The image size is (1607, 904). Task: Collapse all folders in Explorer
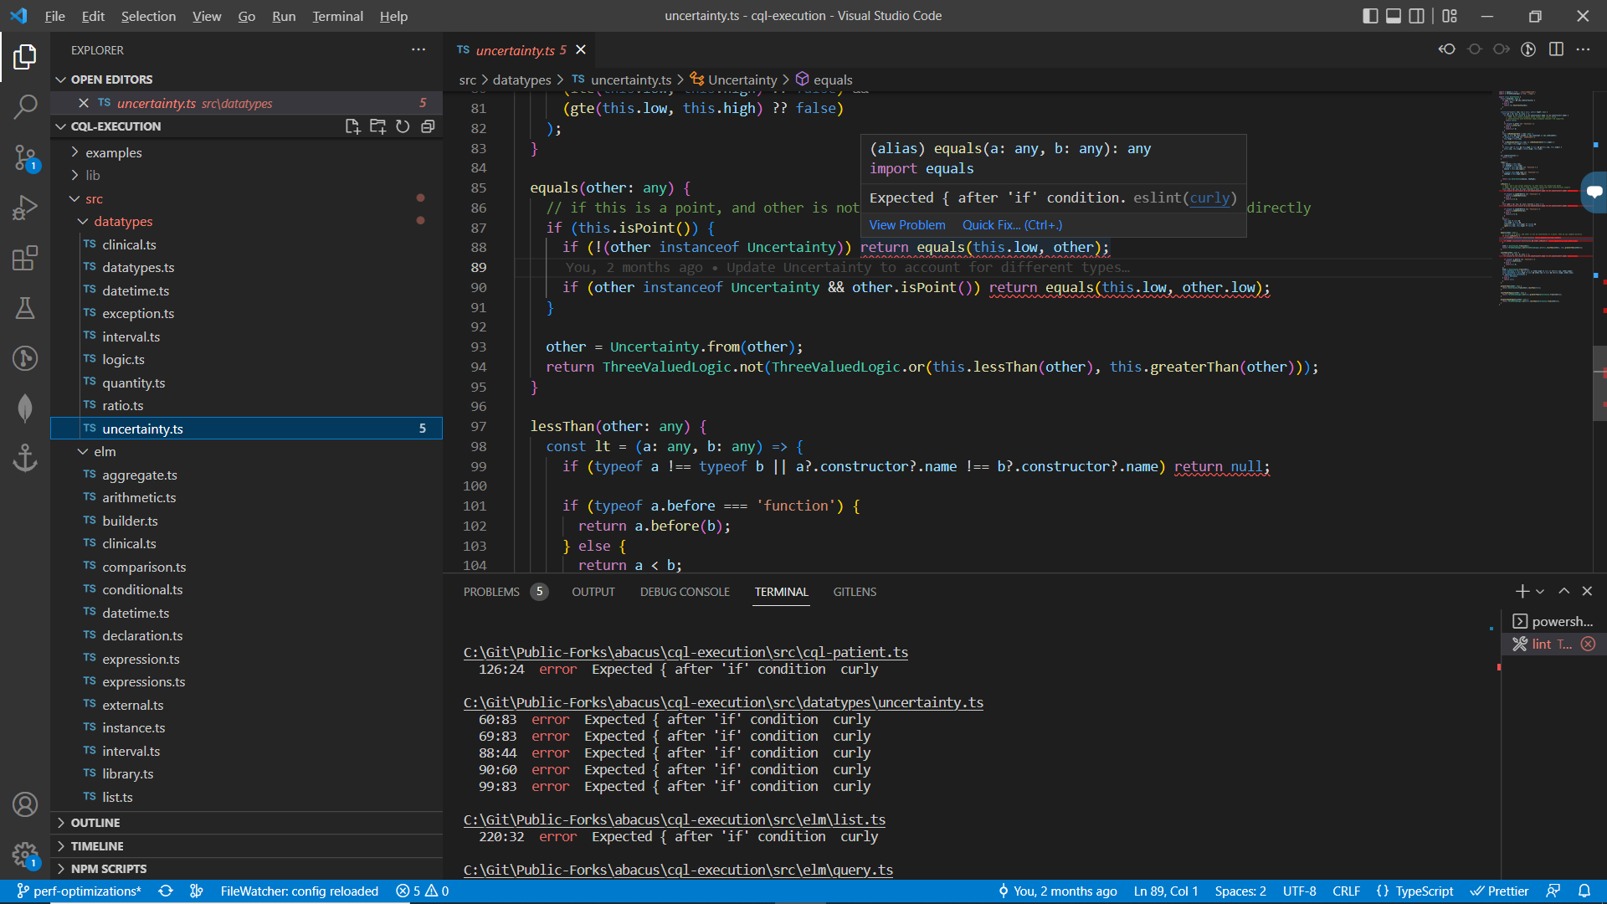428,126
